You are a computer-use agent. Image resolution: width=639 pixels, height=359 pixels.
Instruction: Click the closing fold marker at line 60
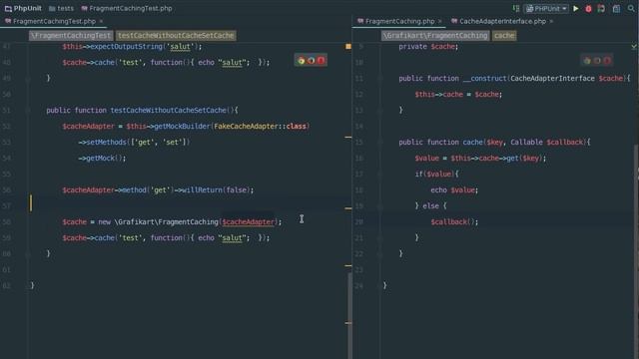[28, 254]
